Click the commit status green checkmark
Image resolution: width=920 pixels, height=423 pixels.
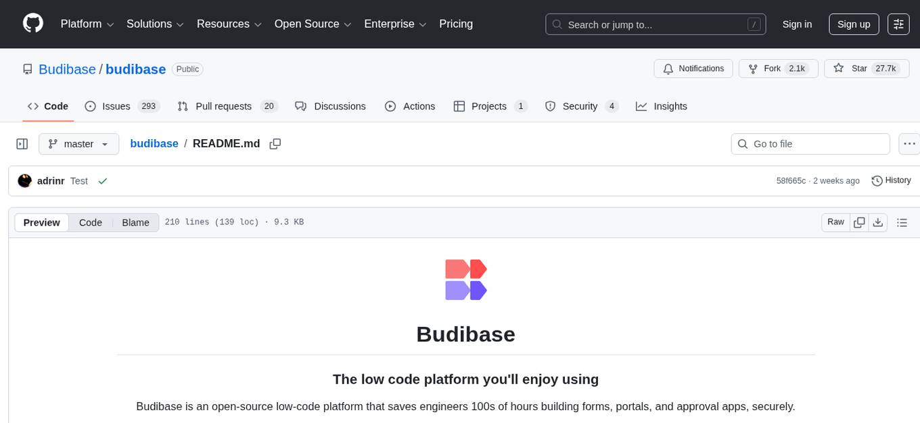coord(102,180)
